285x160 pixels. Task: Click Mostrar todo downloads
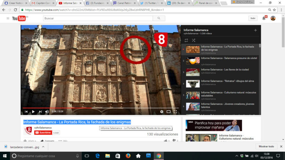pos(266,146)
